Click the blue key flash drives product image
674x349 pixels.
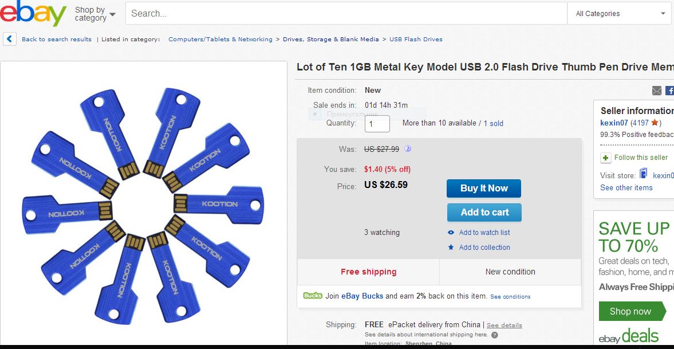(143, 203)
